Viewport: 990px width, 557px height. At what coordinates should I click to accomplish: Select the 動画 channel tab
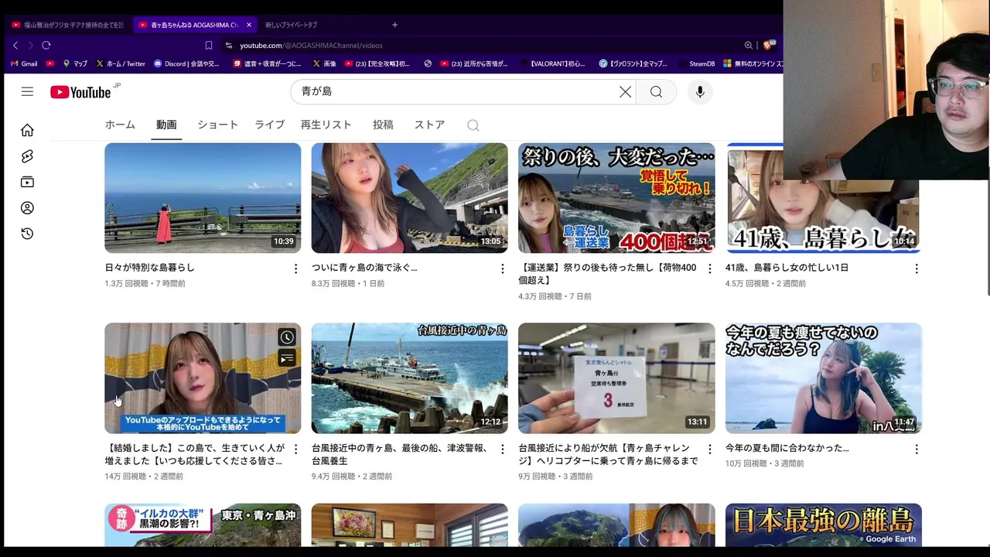click(166, 125)
